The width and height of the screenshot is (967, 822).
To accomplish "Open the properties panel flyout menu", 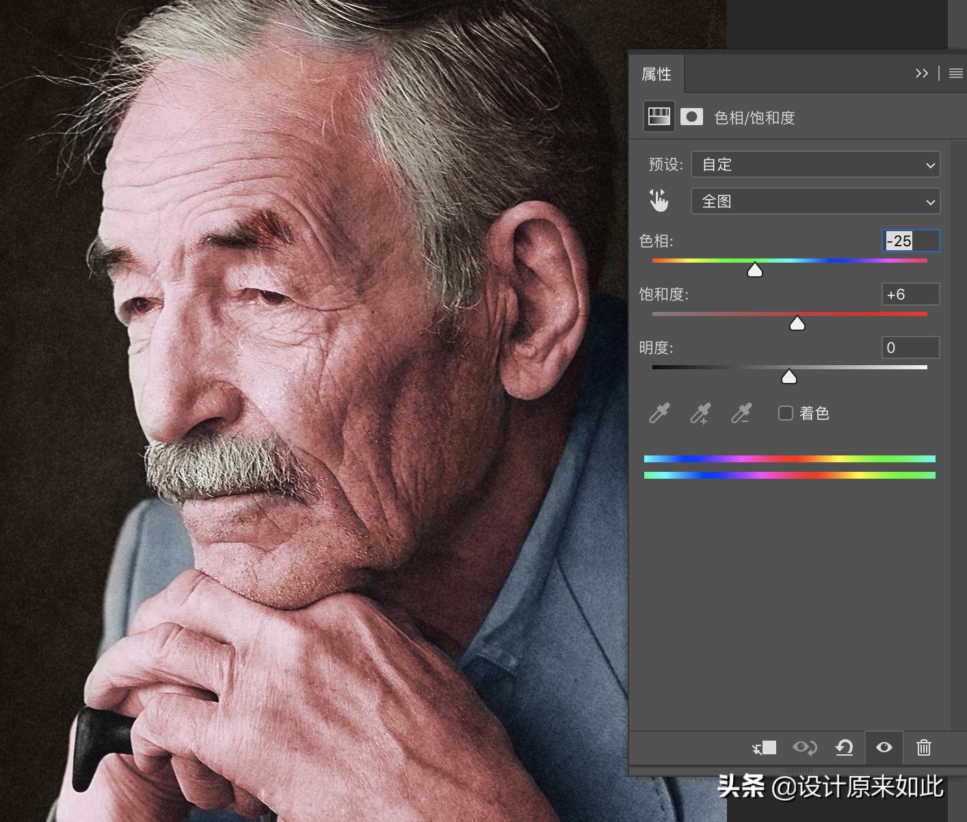I will pyautogui.click(x=955, y=73).
